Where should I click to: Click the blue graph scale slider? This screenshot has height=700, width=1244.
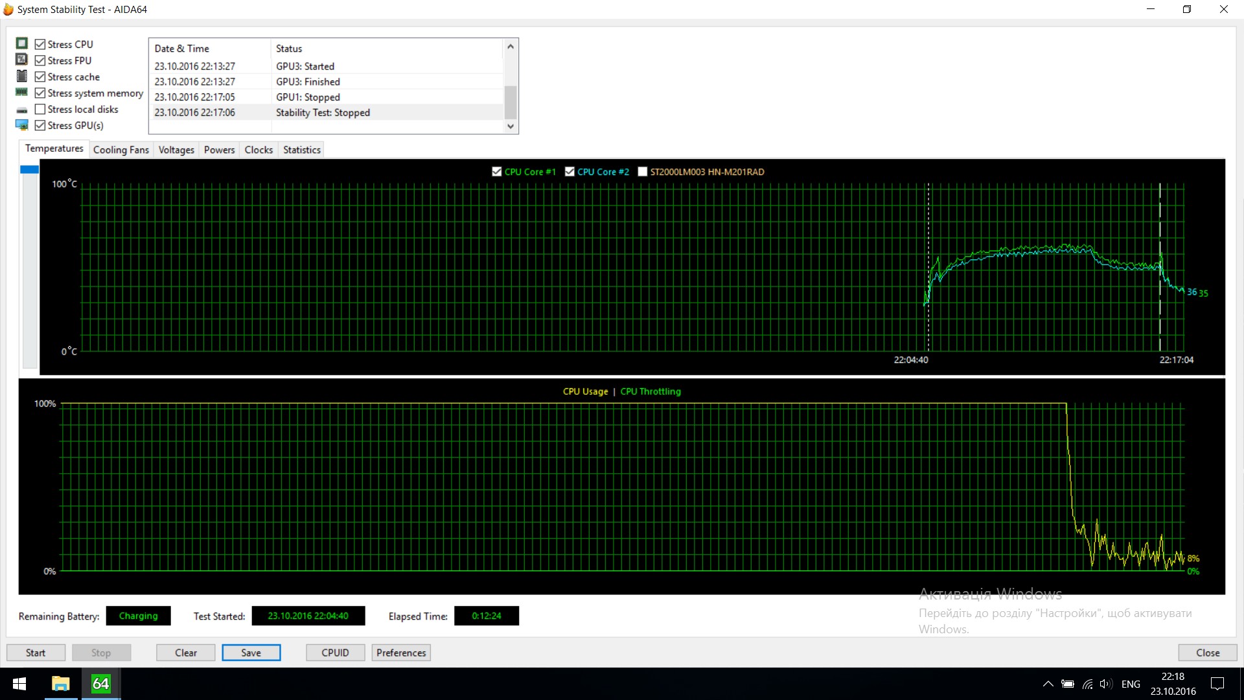(30, 170)
